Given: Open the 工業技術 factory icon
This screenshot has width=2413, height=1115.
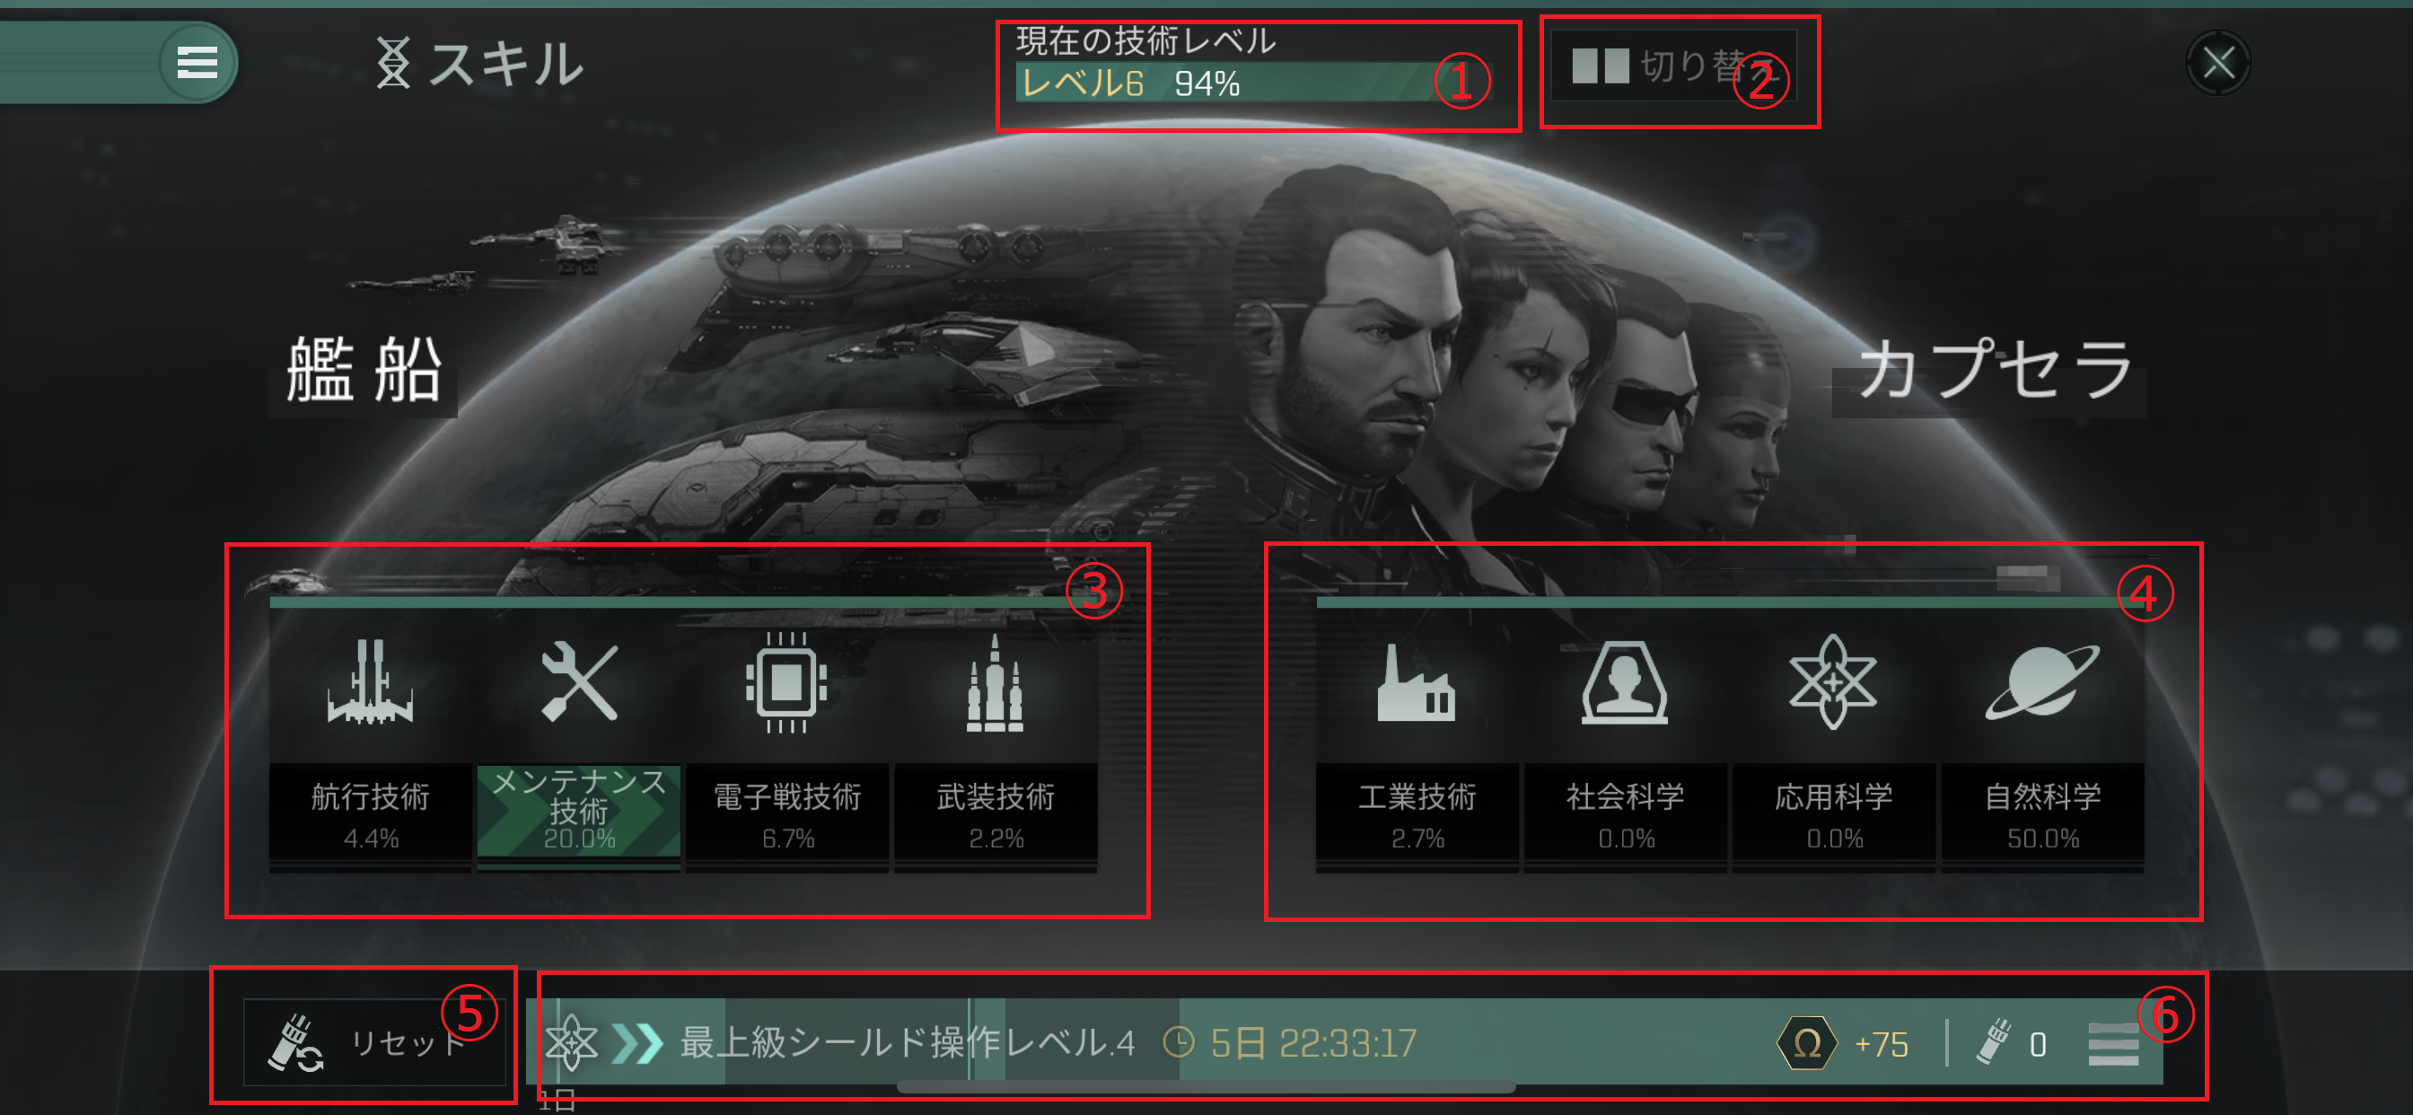Looking at the screenshot, I should [x=1417, y=682].
